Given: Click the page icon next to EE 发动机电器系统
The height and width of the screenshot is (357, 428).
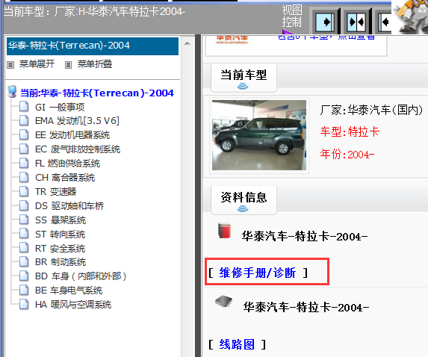Looking at the screenshot, I should click(x=24, y=134).
